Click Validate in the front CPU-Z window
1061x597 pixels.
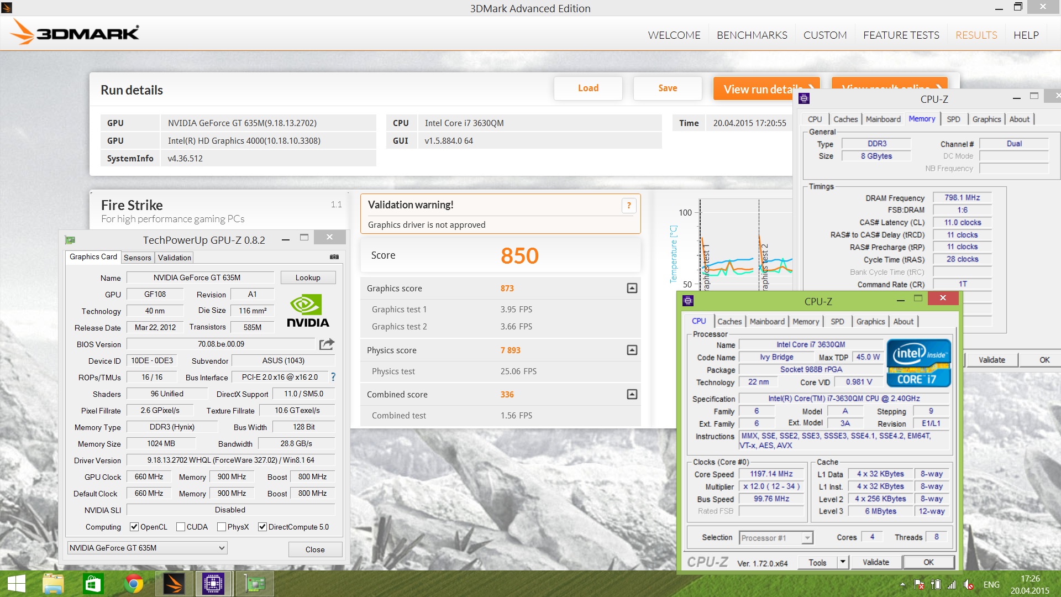click(x=876, y=562)
